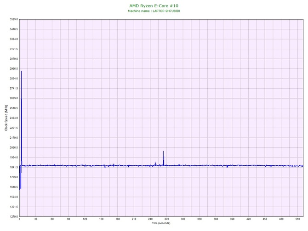This screenshot has height=231, width=308.
Task: Select the 2516.5 y-axis value
Action: [14, 108]
